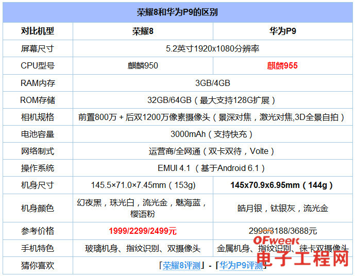Select the 3GB/4GB value

pyautogui.click(x=213, y=83)
